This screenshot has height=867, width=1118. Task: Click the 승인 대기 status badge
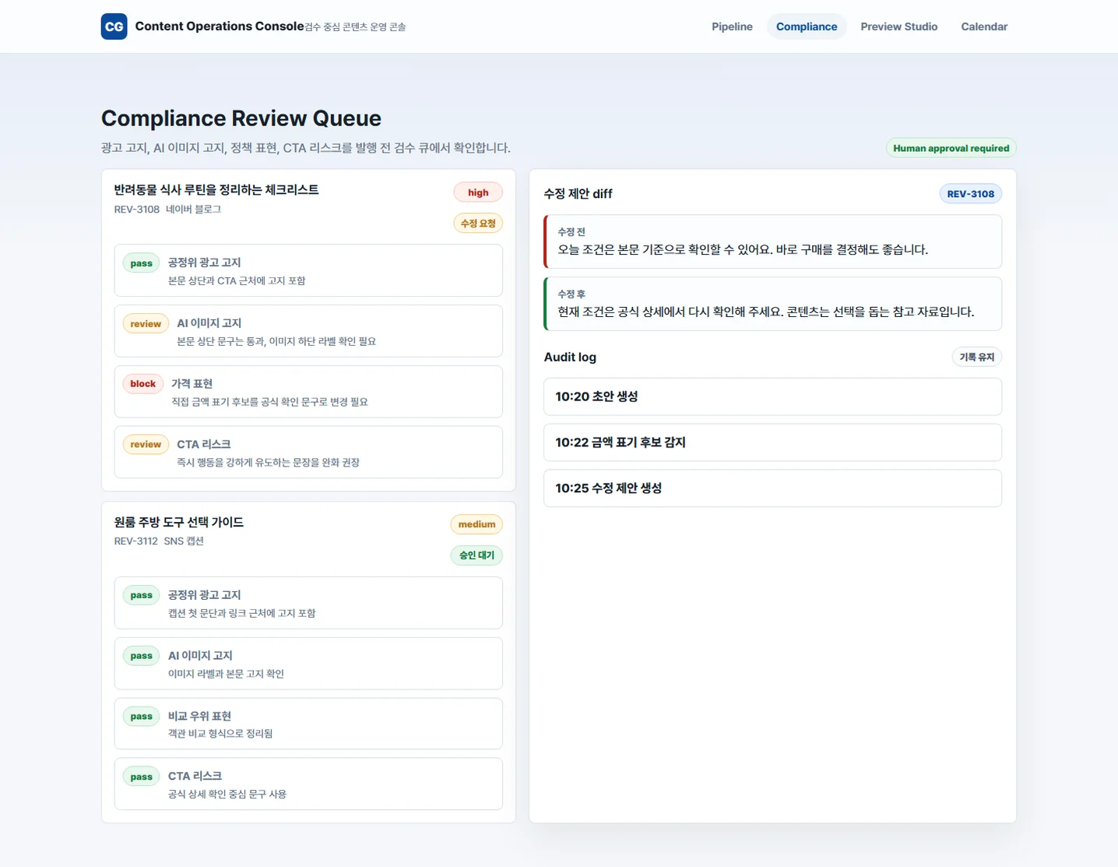click(476, 555)
